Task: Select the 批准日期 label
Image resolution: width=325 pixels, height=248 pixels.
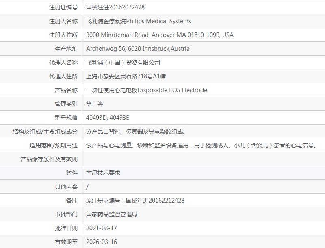Action: [x=66, y=228]
